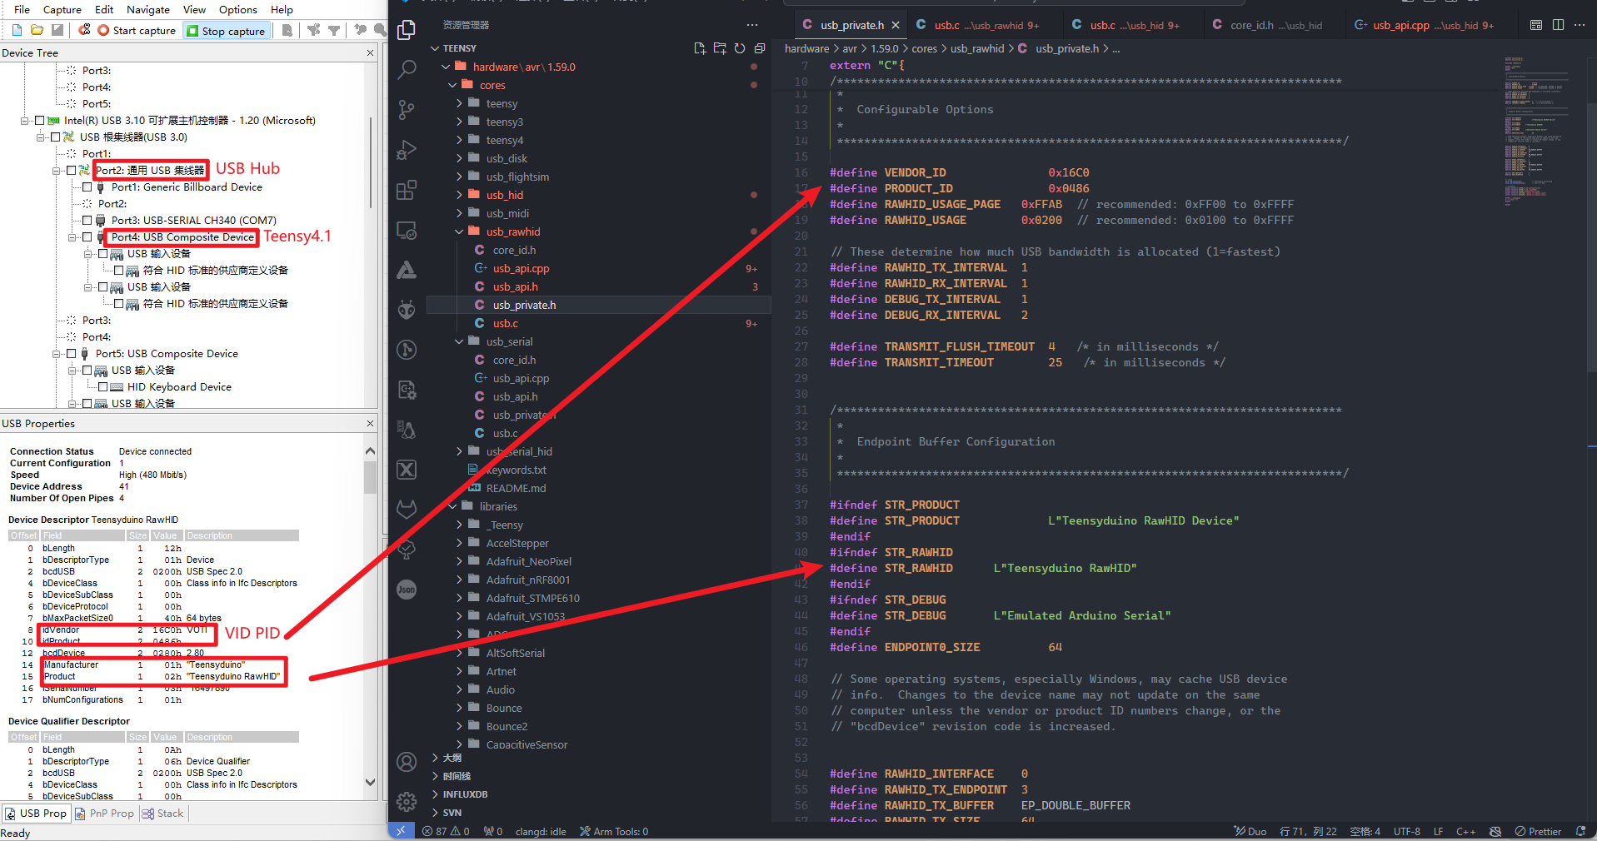Split the VS Code editor right
The image size is (1597, 841).
point(1558,25)
